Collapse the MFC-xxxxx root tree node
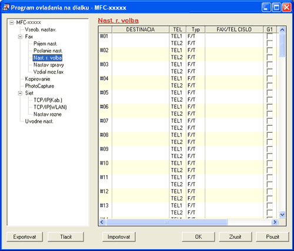This screenshot has height=251, width=294. [x=12, y=22]
